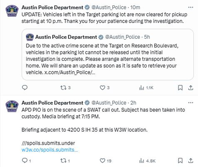This screenshot has height=167, width=198.
Task: Open more options menu on first tweet
Action: [x=191, y=7]
